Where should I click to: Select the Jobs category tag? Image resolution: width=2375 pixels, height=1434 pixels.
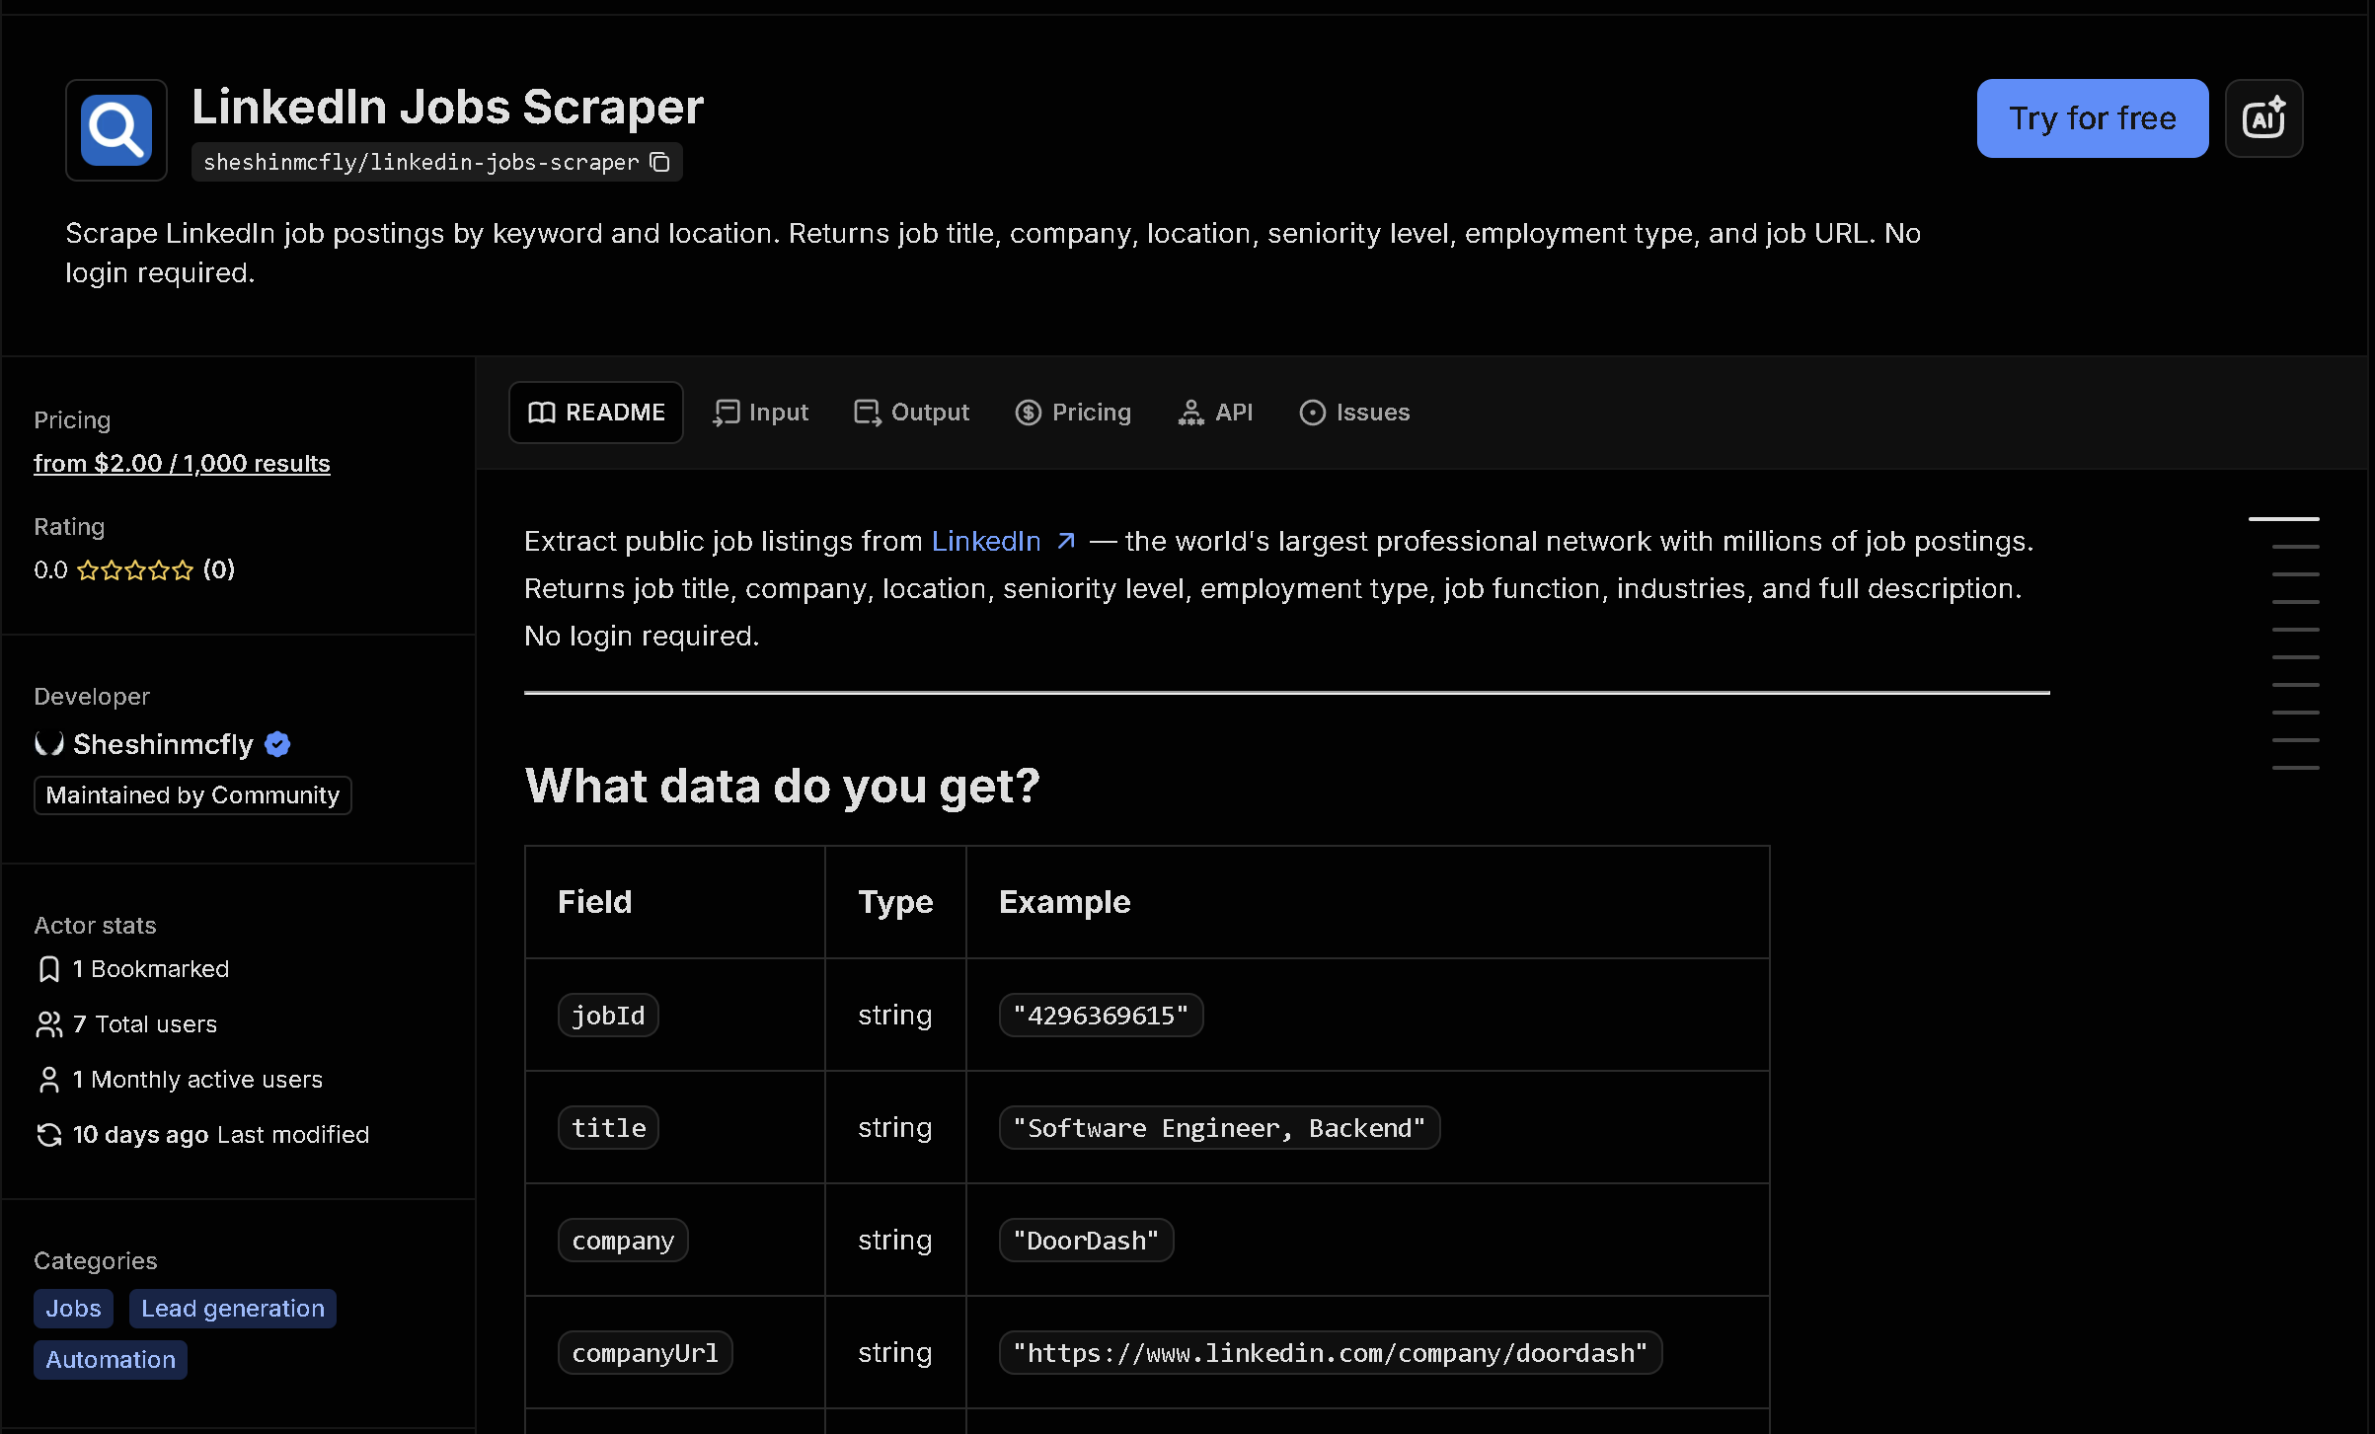[x=73, y=1309]
